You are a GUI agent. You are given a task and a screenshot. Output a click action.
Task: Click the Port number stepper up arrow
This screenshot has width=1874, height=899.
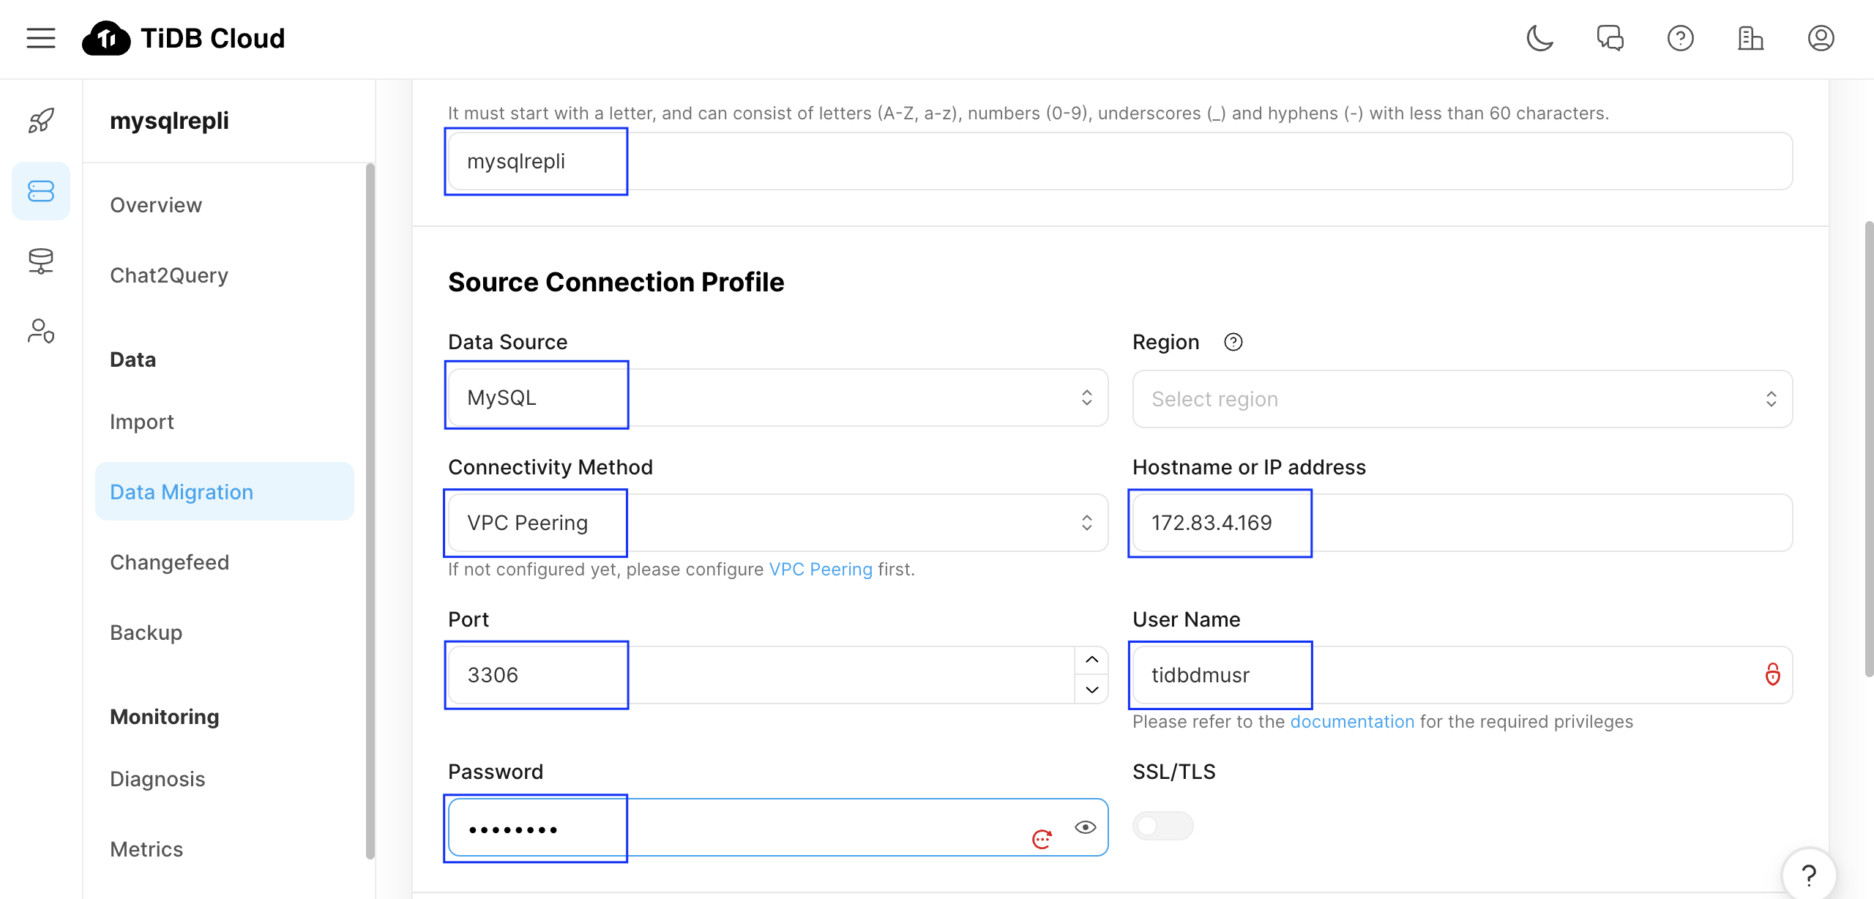click(x=1089, y=660)
